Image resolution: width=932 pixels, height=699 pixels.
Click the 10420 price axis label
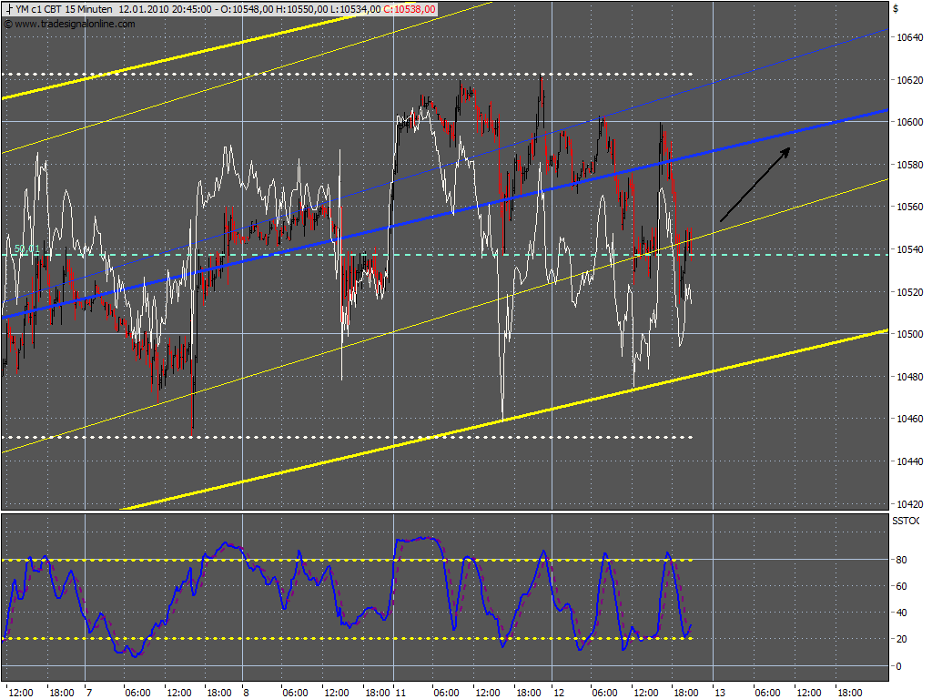pyautogui.click(x=909, y=504)
